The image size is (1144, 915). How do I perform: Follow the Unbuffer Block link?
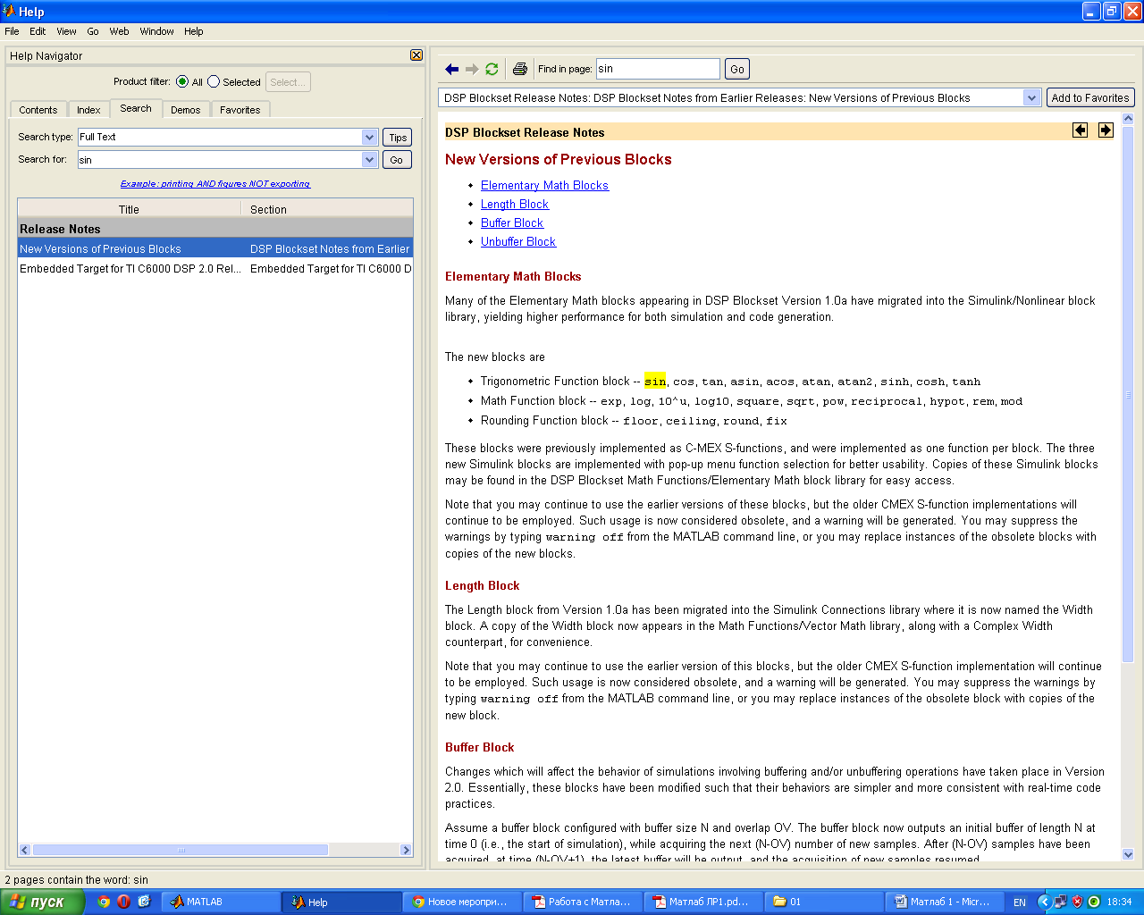(x=518, y=242)
